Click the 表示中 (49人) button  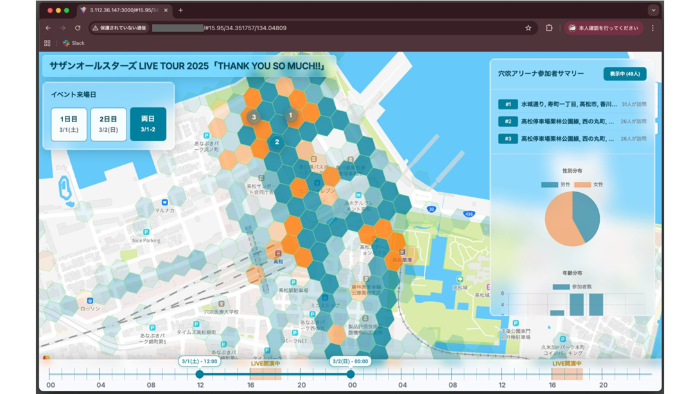tap(624, 74)
